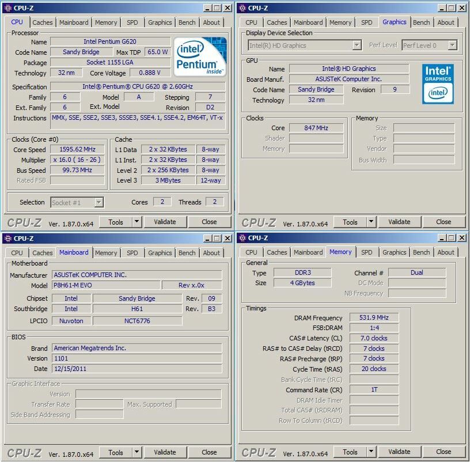The height and width of the screenshot is (462, 470).
Task: Open the Tools arrow menu in the CPU window
Action: click(137, 222)
